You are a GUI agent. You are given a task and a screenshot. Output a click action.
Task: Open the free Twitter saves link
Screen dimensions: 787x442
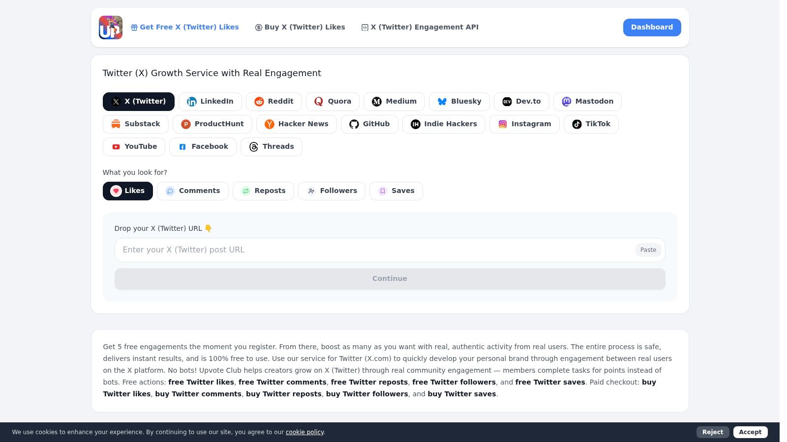550,382
